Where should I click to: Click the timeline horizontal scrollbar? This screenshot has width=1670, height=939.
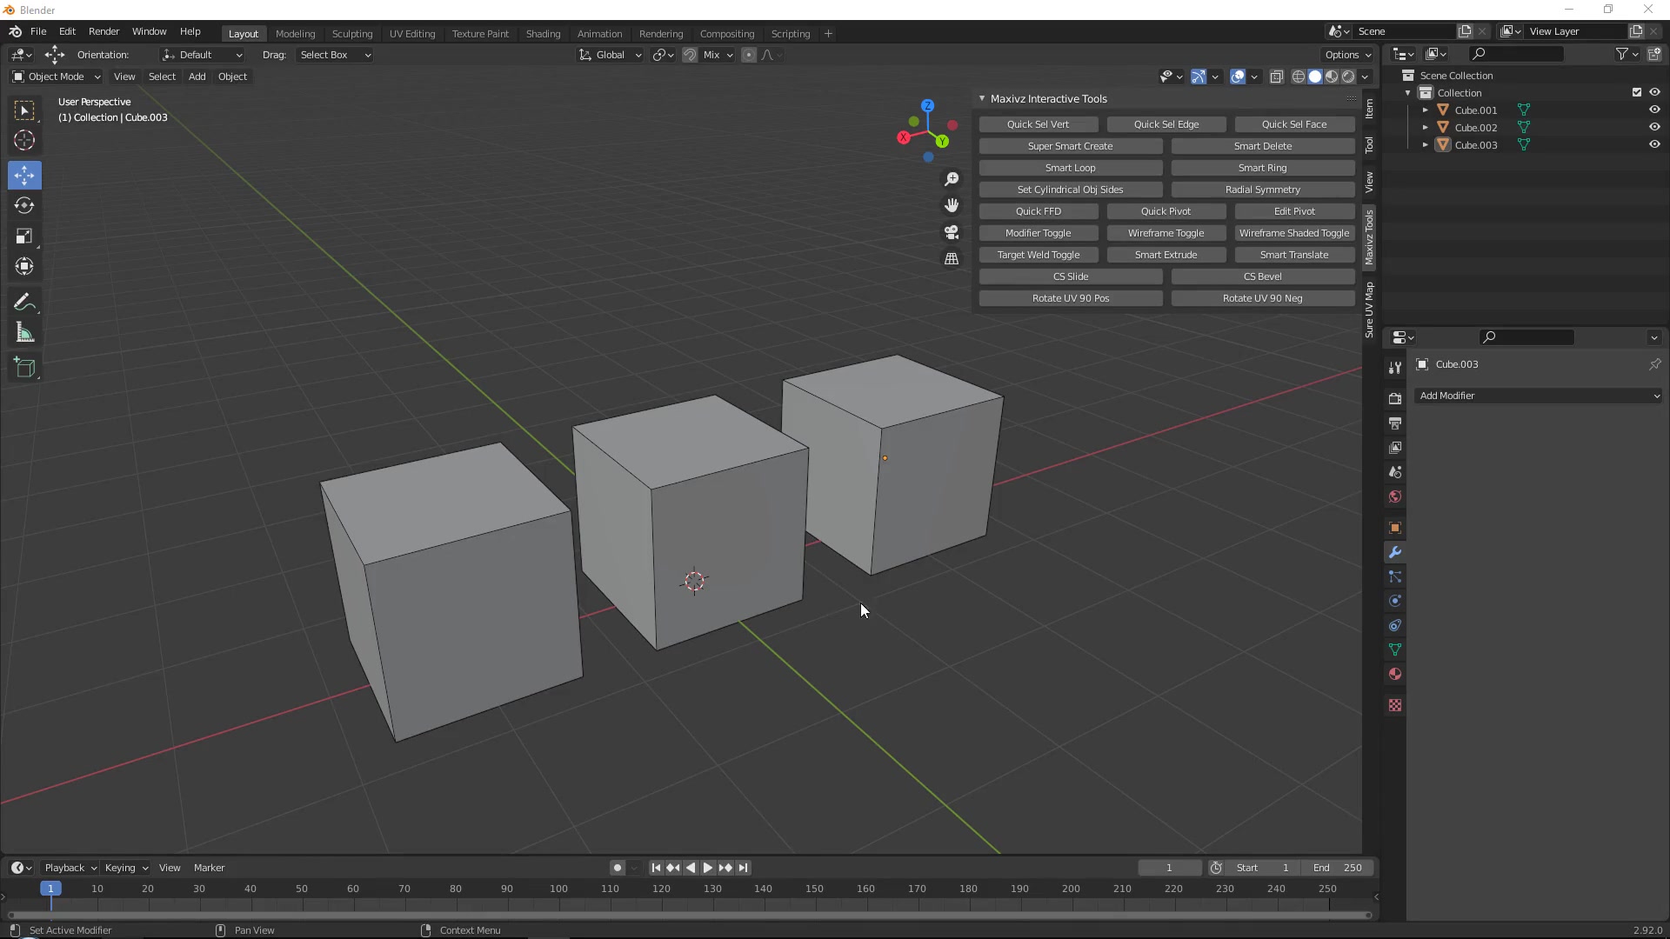[689, 916]
